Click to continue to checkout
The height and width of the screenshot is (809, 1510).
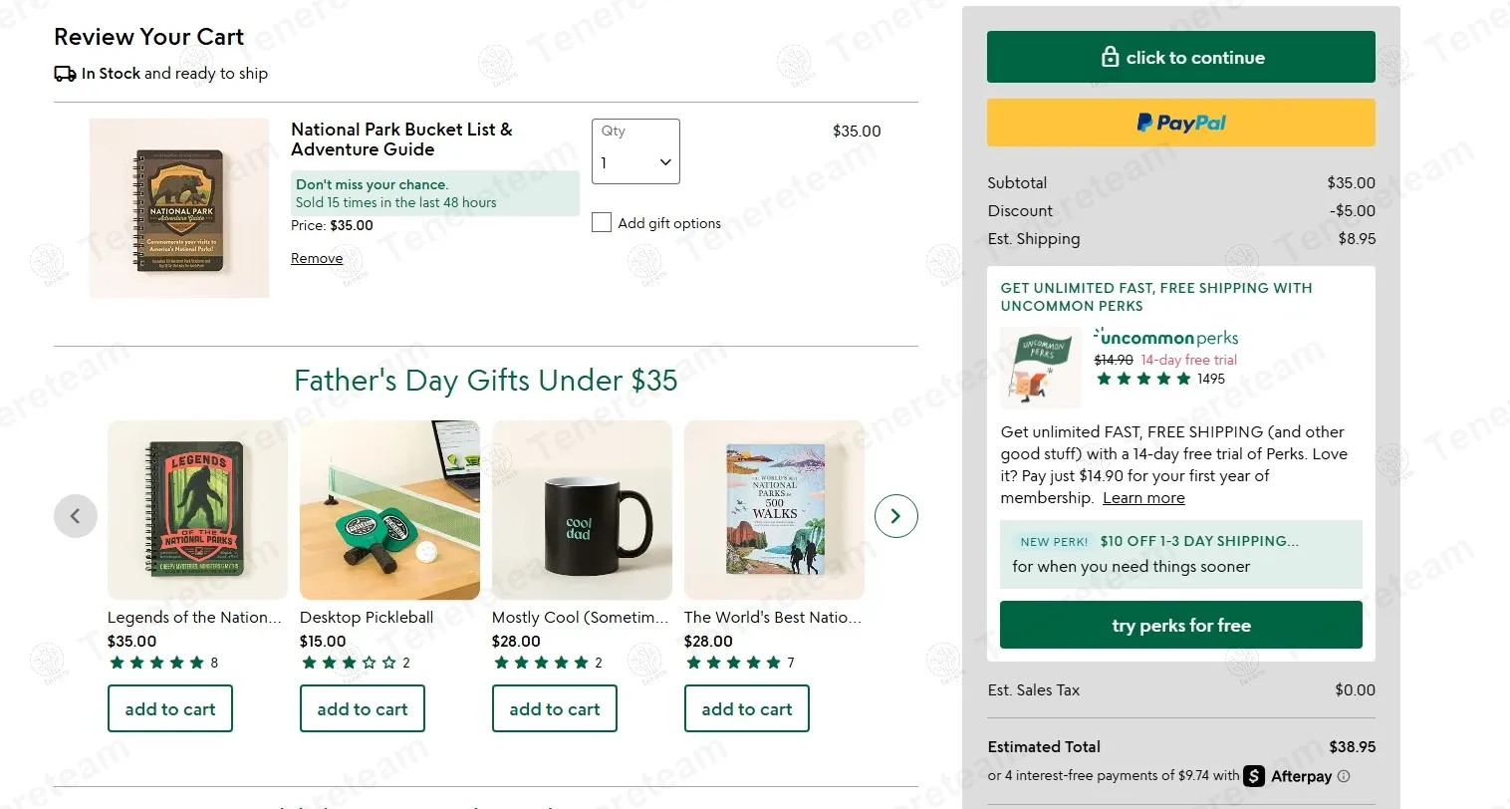point(1180,58)
